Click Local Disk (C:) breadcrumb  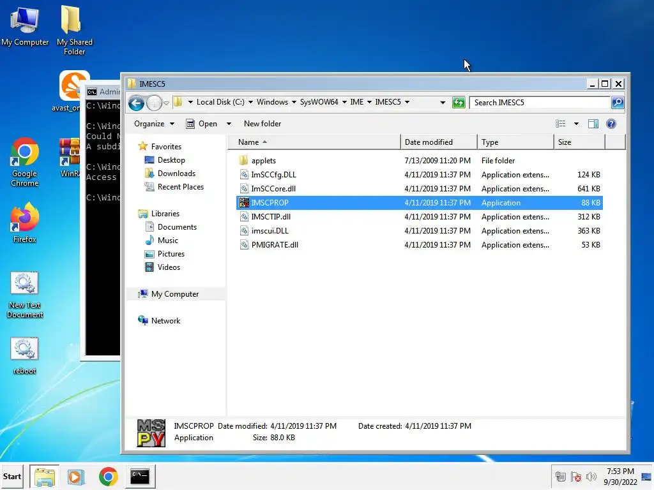click(x=220, y=102)
